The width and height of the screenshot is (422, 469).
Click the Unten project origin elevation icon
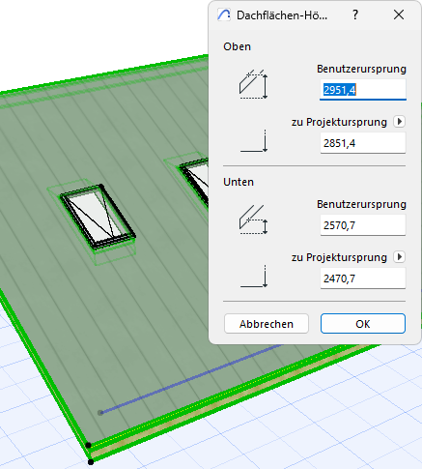tap(254, 277)
